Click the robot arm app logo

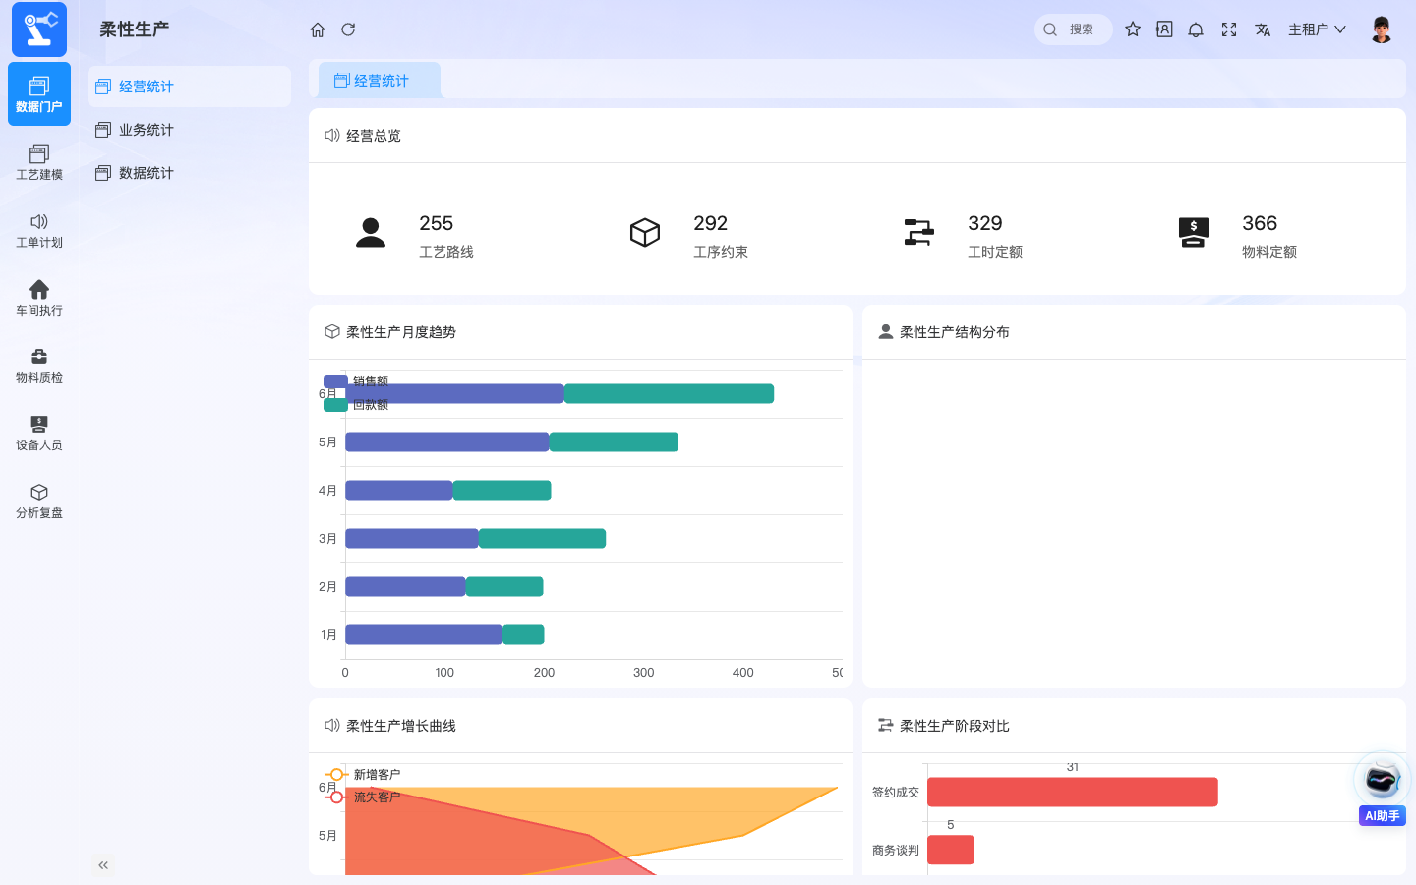coord(39,29)
